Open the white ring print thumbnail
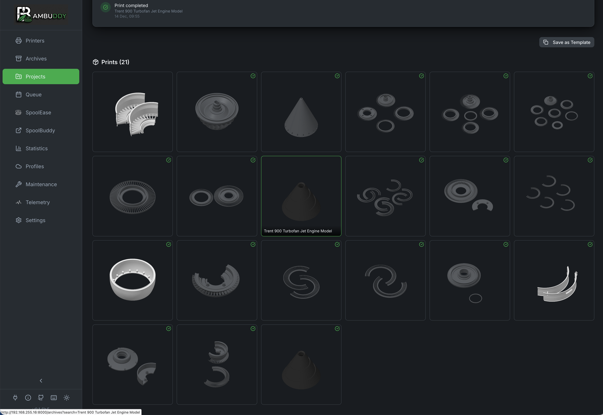 point(133,280)
